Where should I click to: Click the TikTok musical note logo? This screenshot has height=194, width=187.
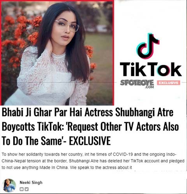(148, 46)
